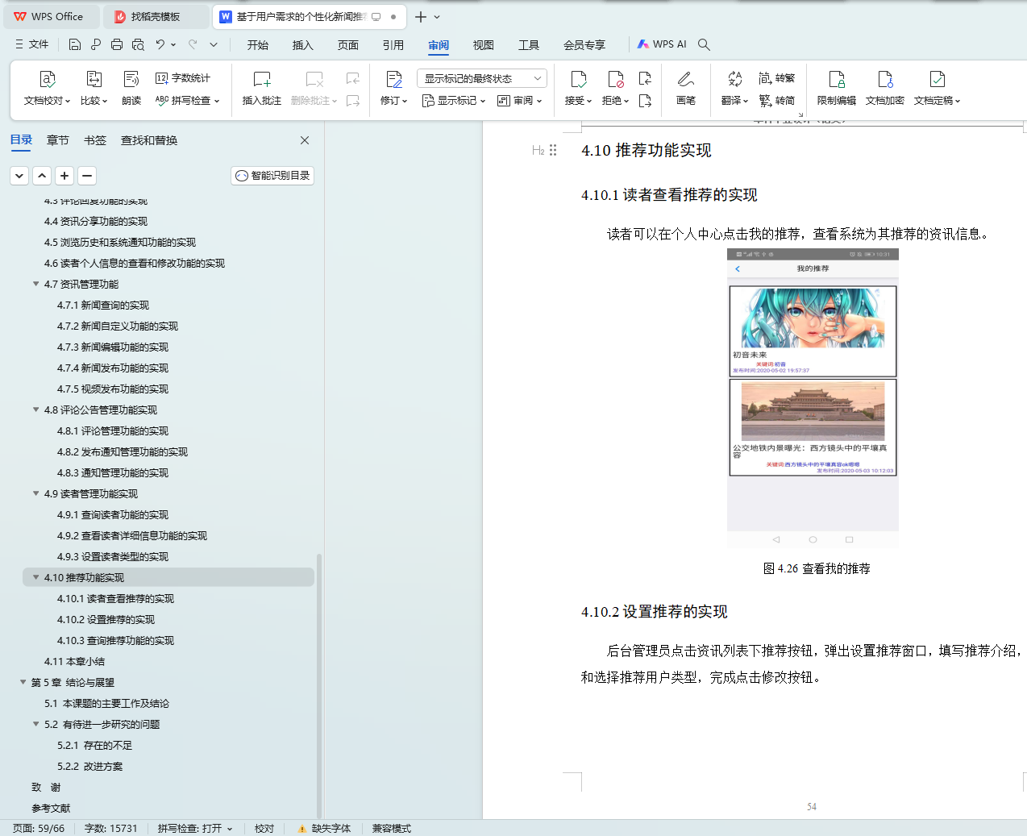Click the navigation pane vertical scrollbar
Viewport: 1027px width, 836px height.
click(318, 685)
